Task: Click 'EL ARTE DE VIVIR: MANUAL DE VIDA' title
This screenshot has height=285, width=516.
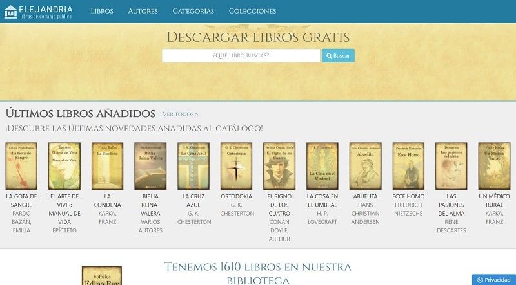Action: pyautogui.click(x=64, y=209)
